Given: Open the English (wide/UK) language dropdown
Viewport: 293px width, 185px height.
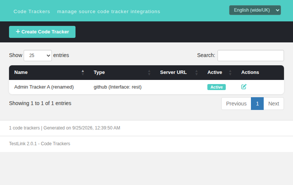Looking at the screenshot, I should click(255, 10).
